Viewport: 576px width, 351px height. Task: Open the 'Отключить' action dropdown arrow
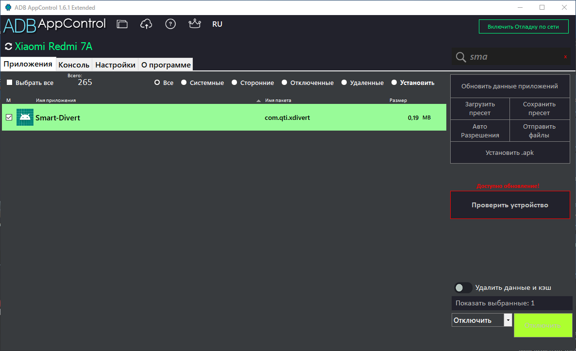508,320
